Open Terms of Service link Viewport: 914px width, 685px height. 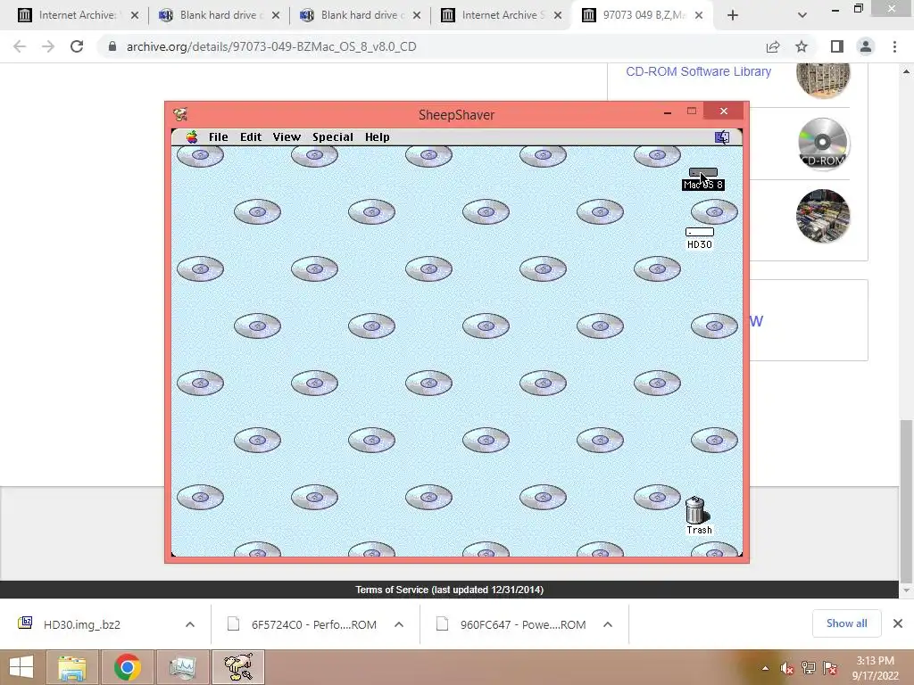pos(450,590)
